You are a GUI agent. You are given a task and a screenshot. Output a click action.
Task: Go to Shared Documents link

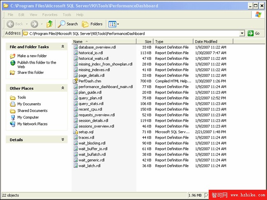click(x=32, y=111)
